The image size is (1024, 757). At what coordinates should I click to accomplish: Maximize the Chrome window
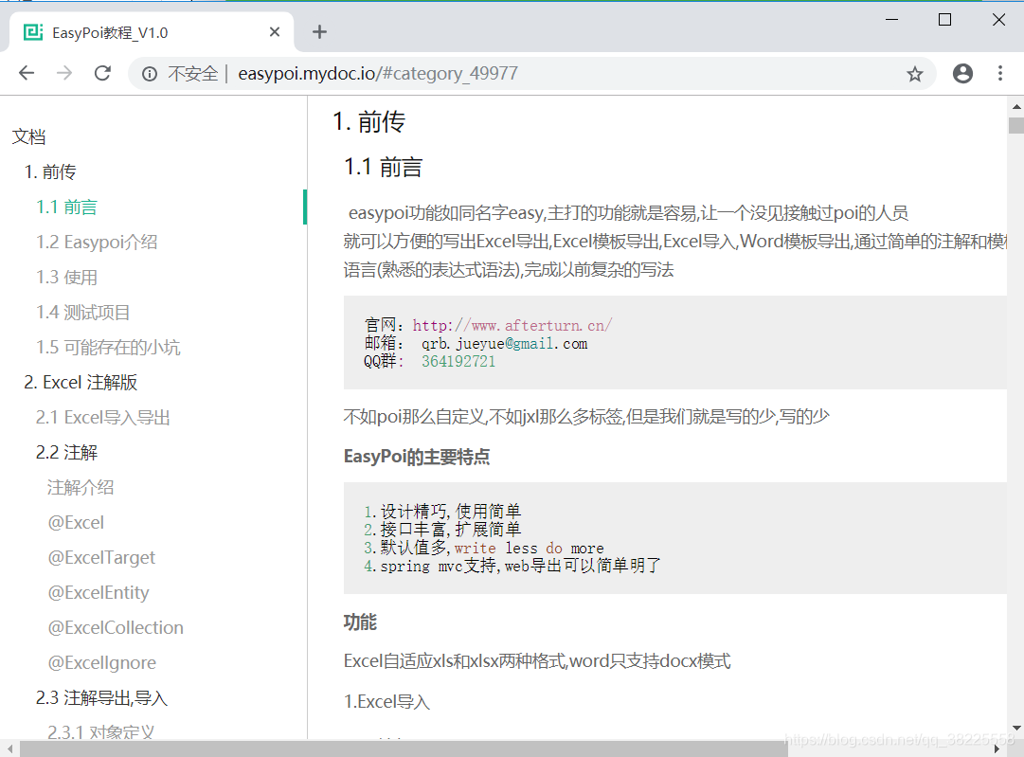[x=944, y=20]
